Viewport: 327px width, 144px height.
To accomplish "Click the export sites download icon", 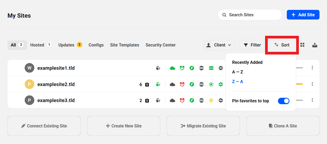I will tap(315, 45).
